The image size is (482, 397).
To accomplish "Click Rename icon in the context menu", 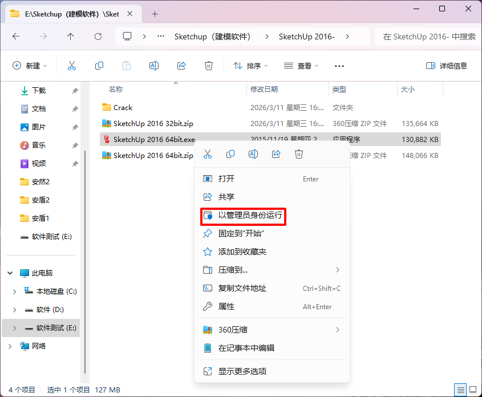I will pyautogui.click(x=253, y=154).
